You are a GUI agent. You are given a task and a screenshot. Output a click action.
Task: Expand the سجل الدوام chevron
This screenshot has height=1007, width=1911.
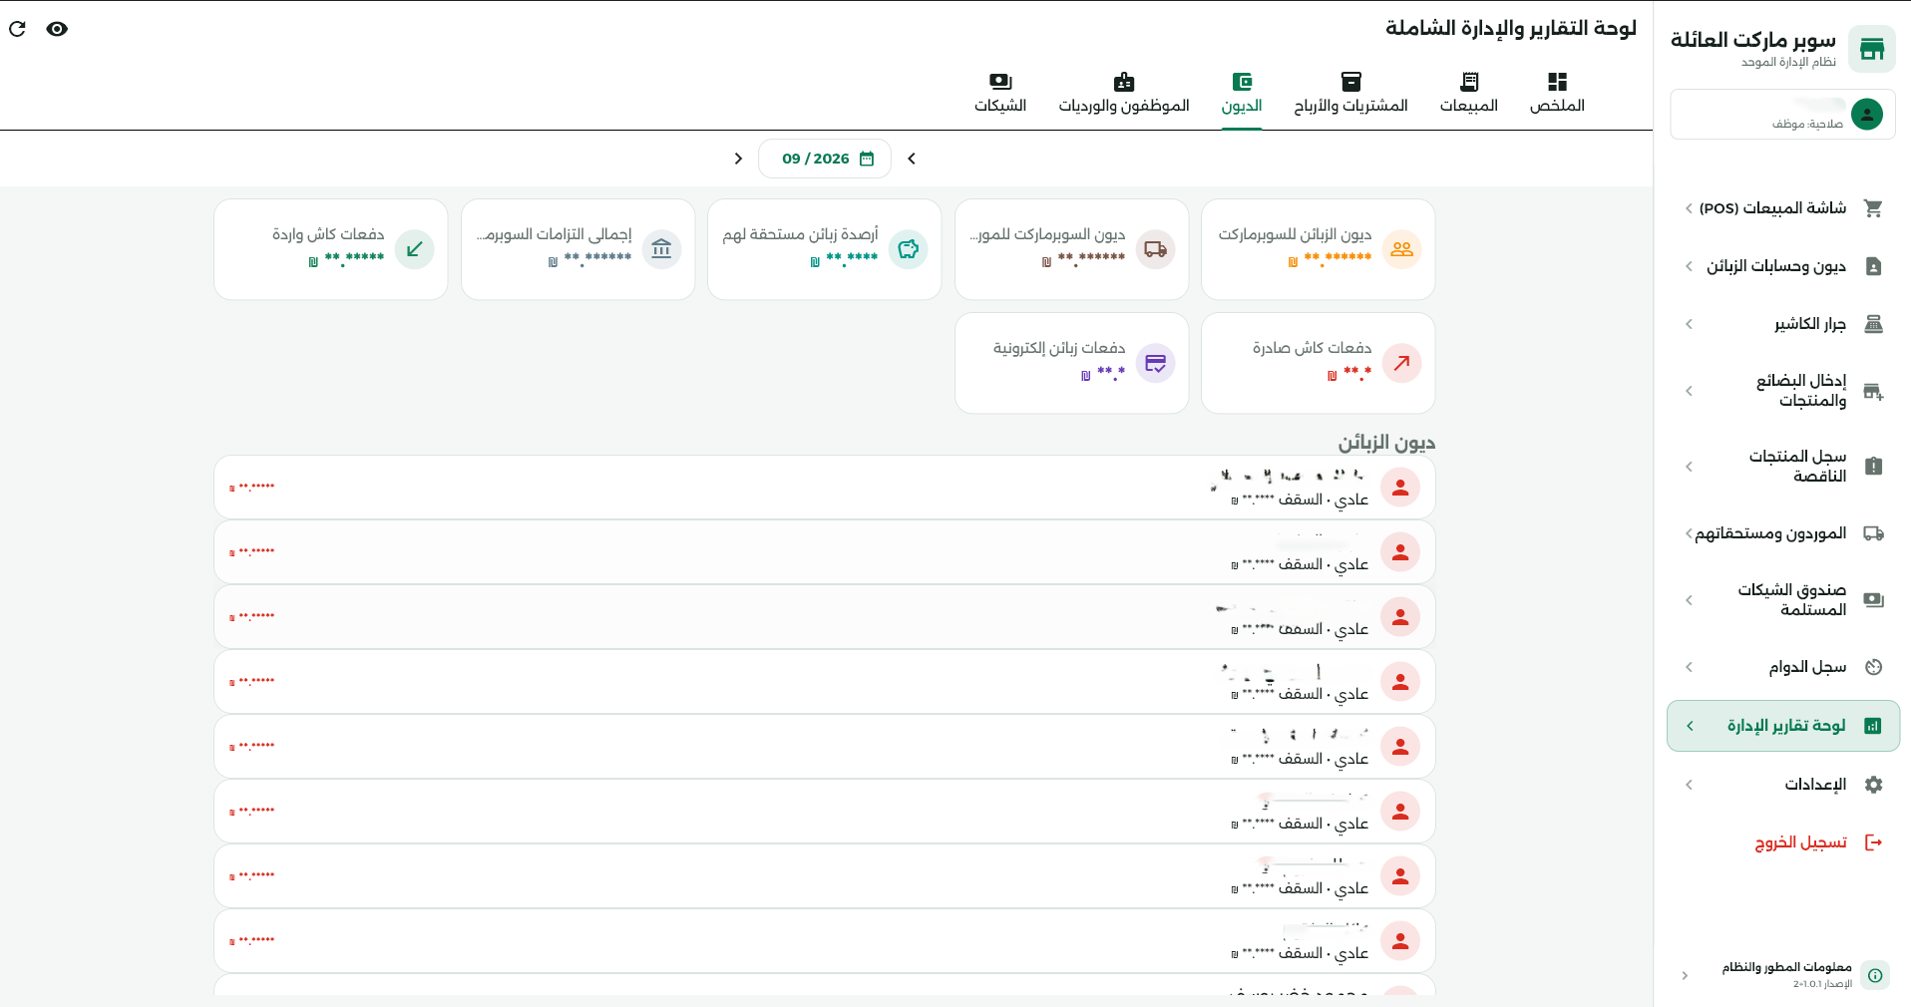pos(1689,667)
